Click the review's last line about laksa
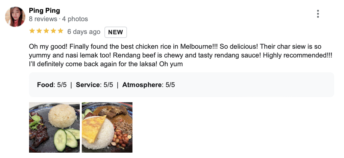This screenshot has width=344, height=158. coord(106,64)
